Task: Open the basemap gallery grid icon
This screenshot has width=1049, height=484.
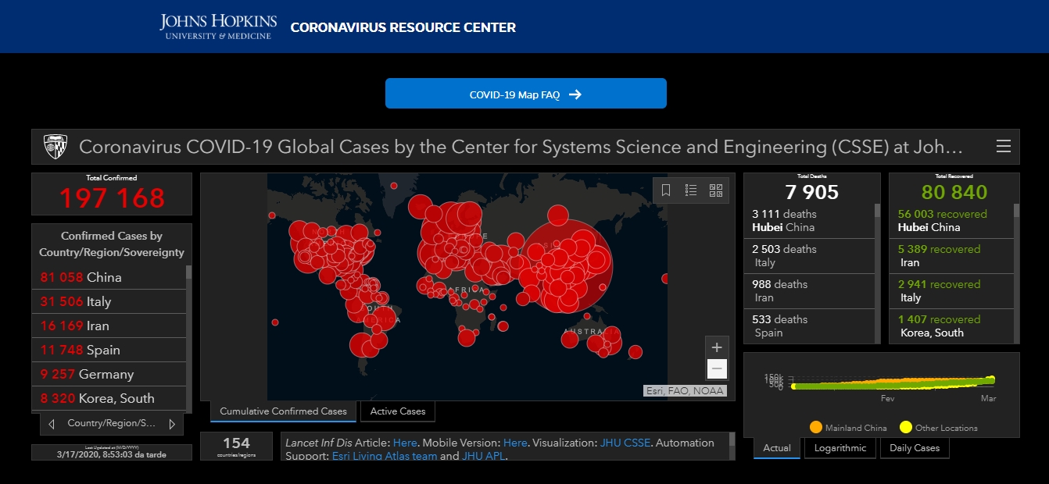Action: pos(716,190)
